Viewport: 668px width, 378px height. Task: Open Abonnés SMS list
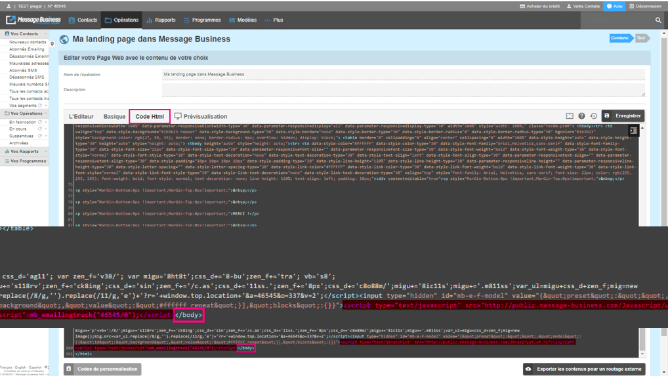pyautogui.click(x=23, y=70)
